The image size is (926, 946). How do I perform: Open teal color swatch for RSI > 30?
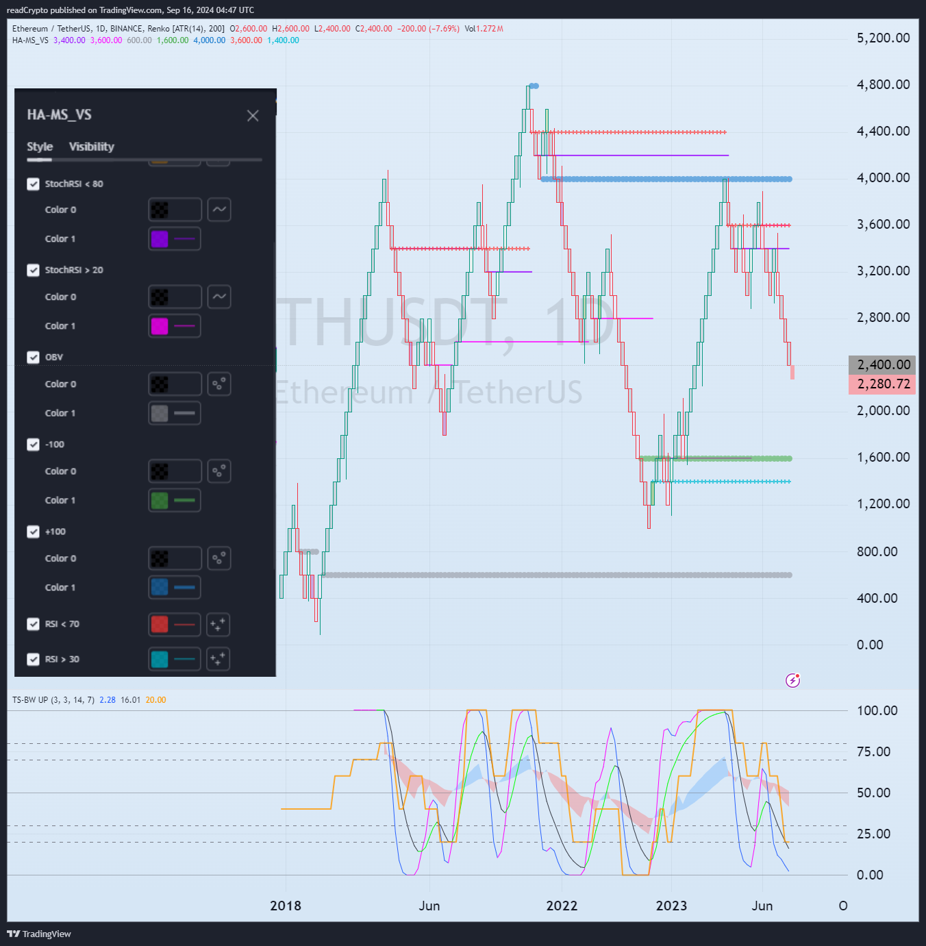click(175, 659)
